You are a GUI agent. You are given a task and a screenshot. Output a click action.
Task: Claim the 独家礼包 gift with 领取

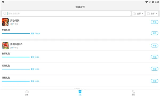point(154,57)
